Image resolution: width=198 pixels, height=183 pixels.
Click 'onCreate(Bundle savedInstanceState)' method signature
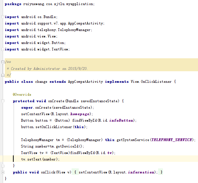coord(83,101)
